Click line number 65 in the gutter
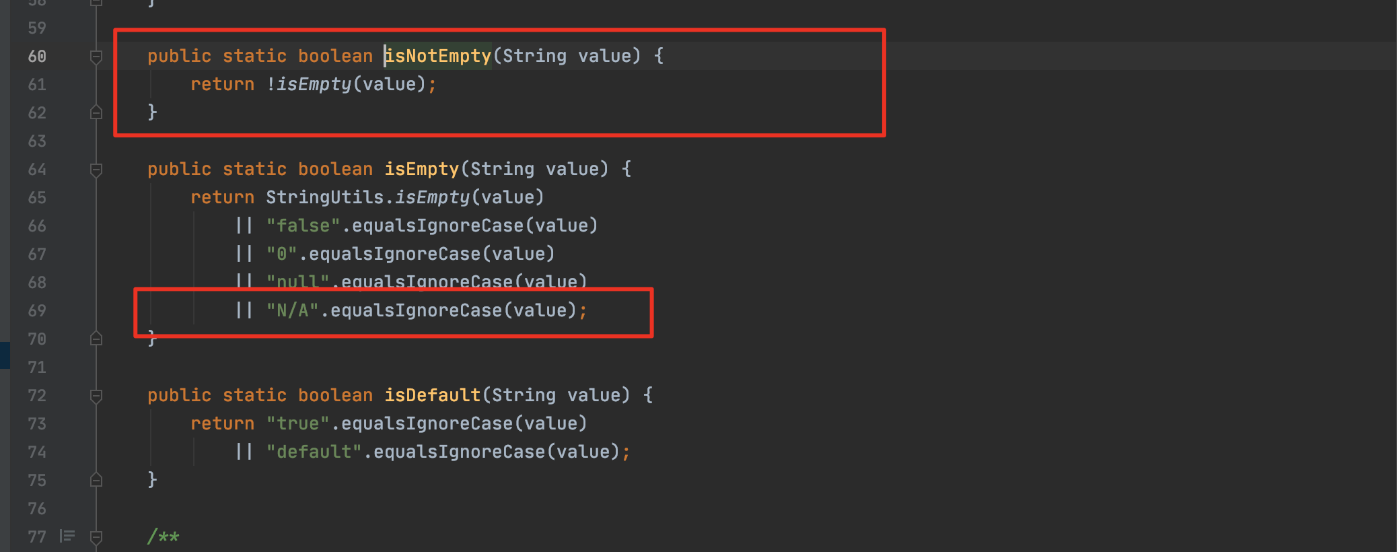 tap(37, 198)
